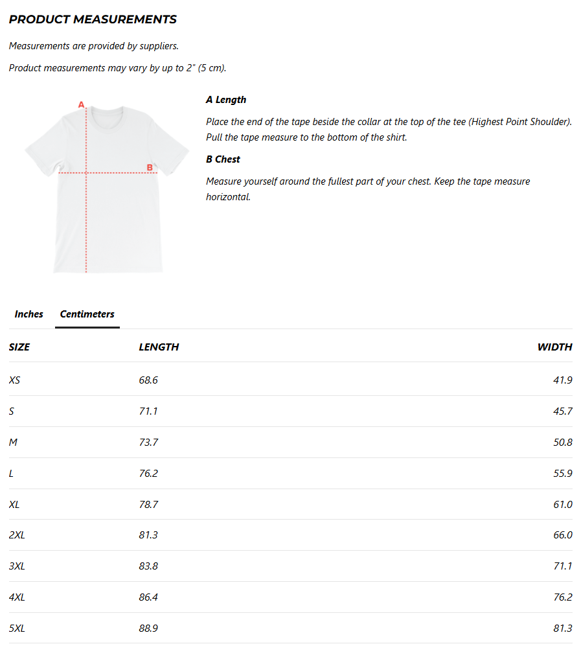Select the M size row label
Viewport: 581px width, 657px height.
coord(13,442)
